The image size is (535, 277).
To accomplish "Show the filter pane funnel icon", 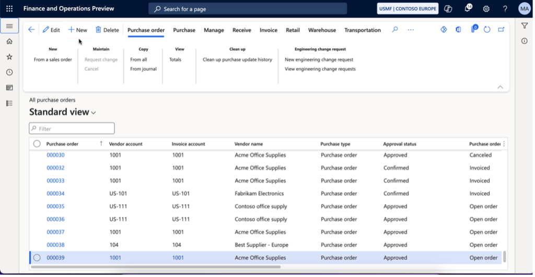I will (x=525, y=26).
